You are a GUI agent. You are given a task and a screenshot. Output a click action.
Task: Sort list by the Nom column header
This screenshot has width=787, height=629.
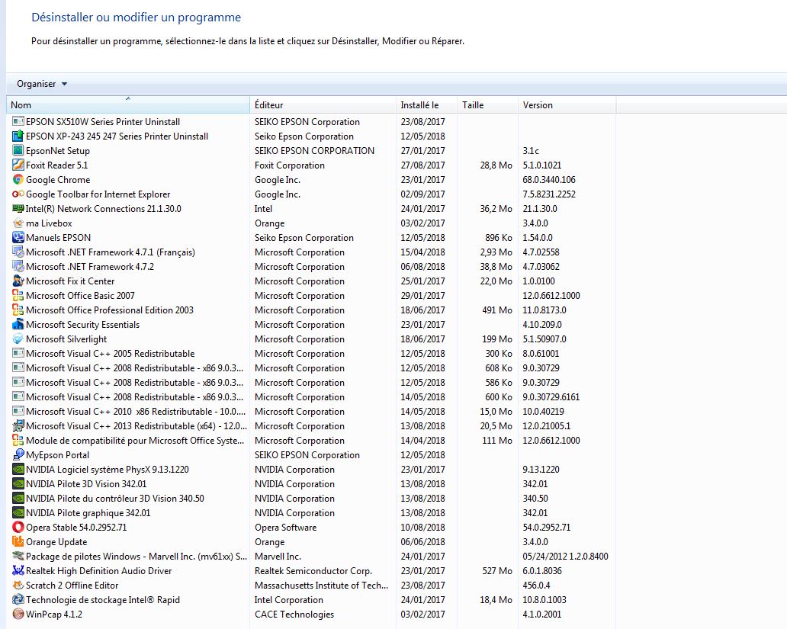127,105
